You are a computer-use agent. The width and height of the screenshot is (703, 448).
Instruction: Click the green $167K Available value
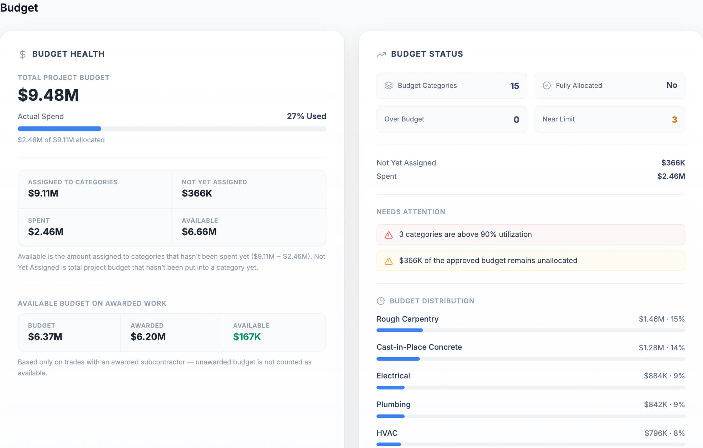[x=247, y=337]
